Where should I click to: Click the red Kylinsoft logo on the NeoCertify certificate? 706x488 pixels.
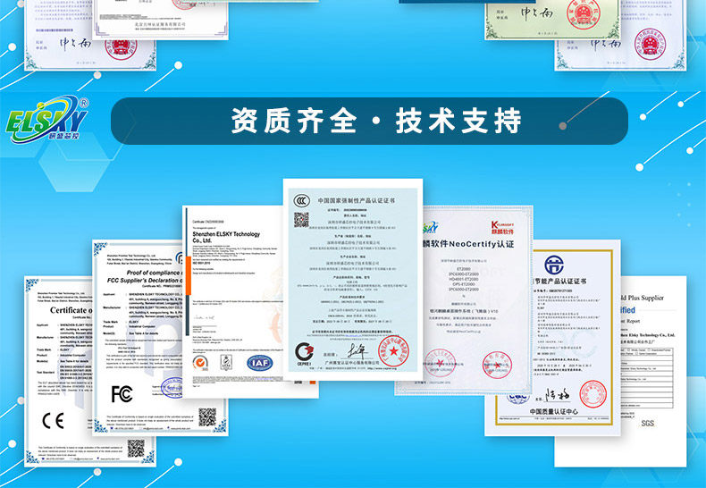click(502, 227)
